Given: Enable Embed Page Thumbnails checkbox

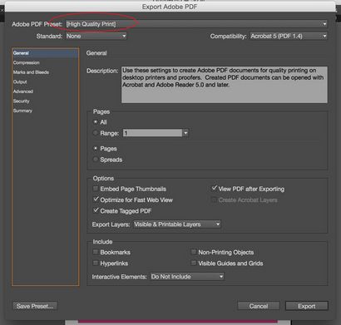Looking at the screenshot, I should (96, 189).
